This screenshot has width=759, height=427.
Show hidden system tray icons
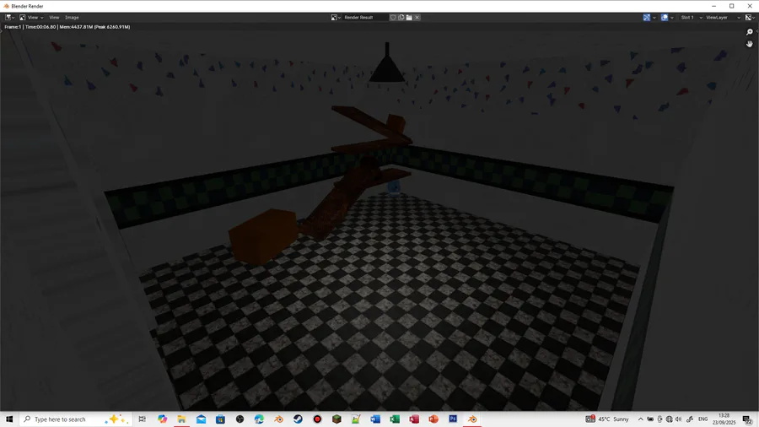(640, 419)
